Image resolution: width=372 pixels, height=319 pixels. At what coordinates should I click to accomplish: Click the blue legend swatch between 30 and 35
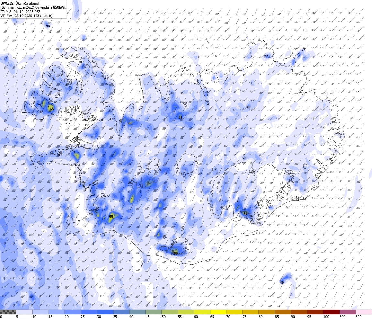point(105,312)
